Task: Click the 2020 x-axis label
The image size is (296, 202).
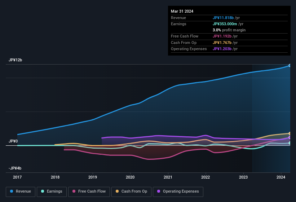Action: [x=130, y=177]
